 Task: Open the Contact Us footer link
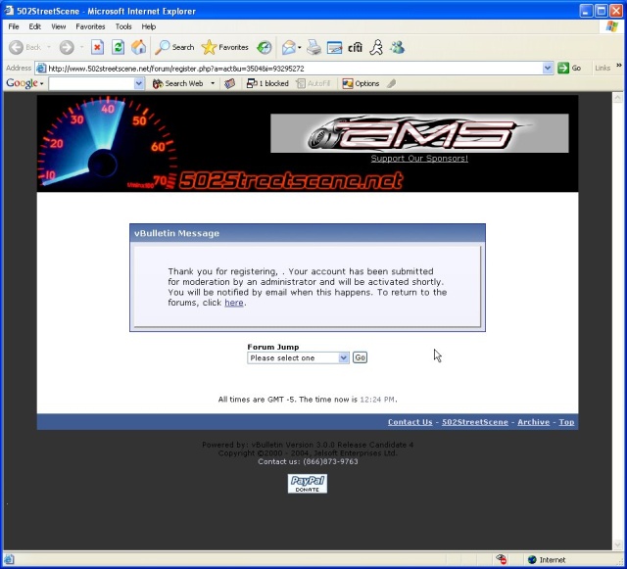tap(410, 422)
